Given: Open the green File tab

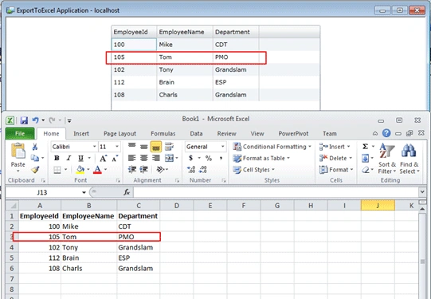Looking at the screenshot, I should coord(20,133).
